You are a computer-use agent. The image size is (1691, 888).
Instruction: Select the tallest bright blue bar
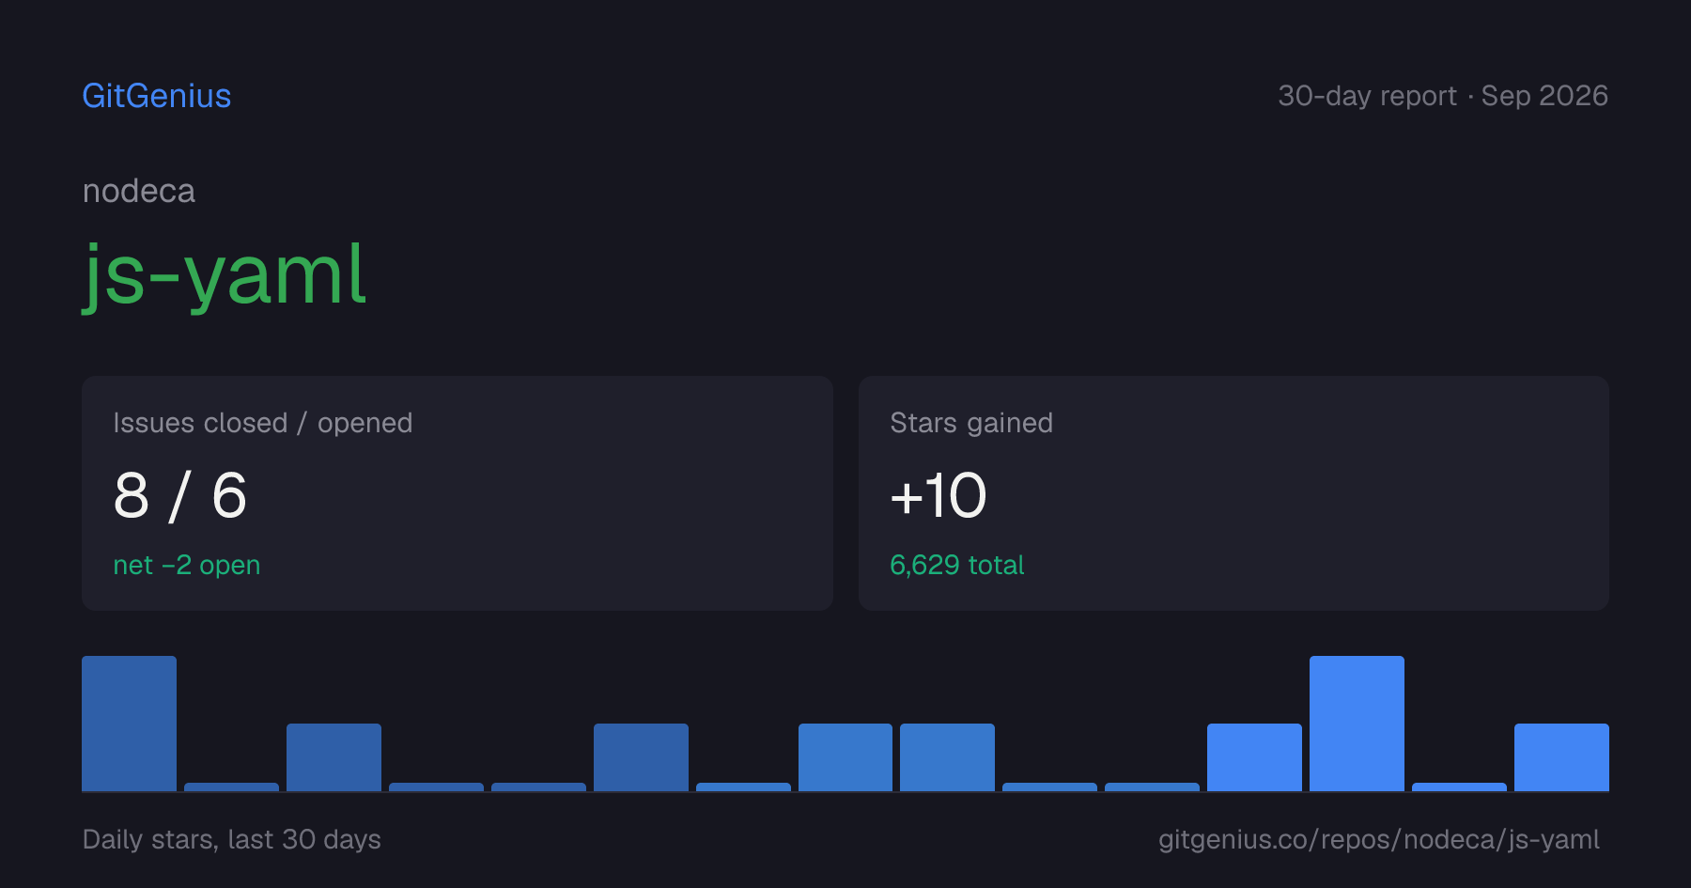coord(1357,724)
